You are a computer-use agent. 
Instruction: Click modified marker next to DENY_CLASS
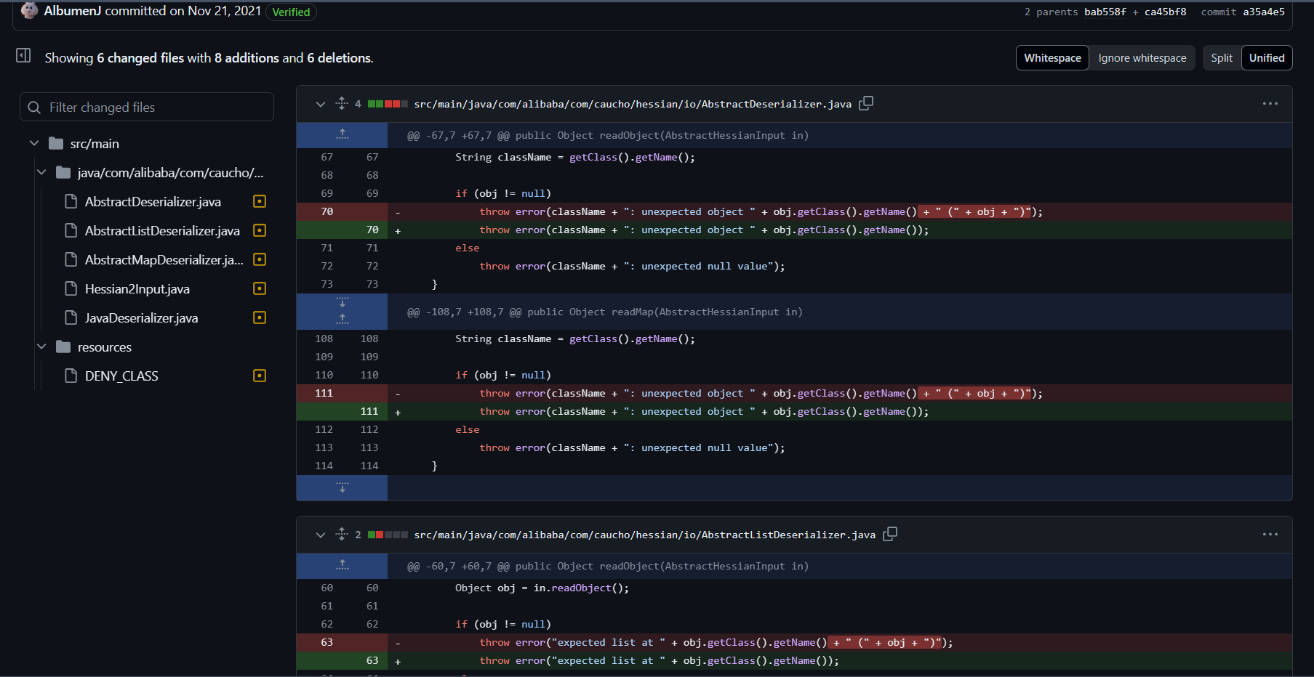260,376
